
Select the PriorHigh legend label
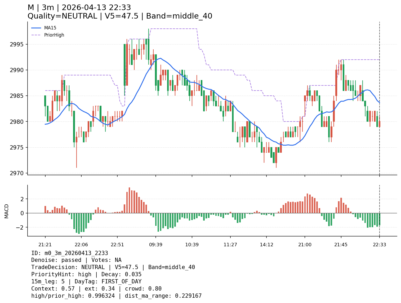point(54,35)
